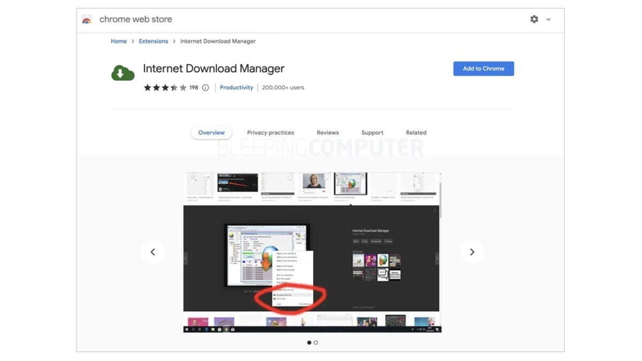Select the second carousel dot indicator
Image resolution: width=642 pixels, height=361 pixels.
point(316,342)
